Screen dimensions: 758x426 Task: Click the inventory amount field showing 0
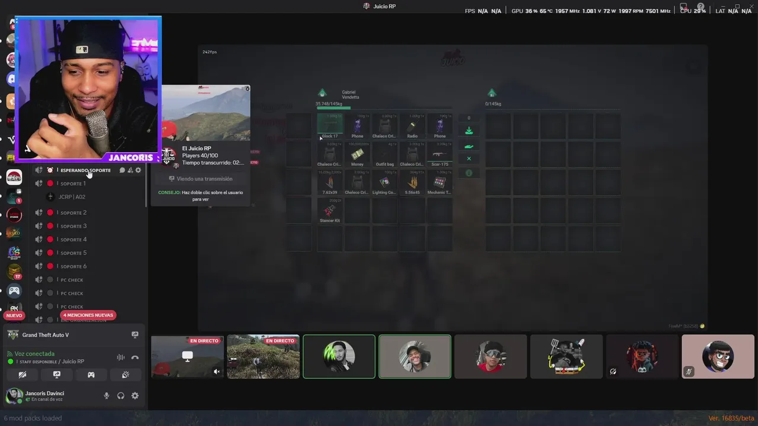pyautogui.click(x=469, y=118)
